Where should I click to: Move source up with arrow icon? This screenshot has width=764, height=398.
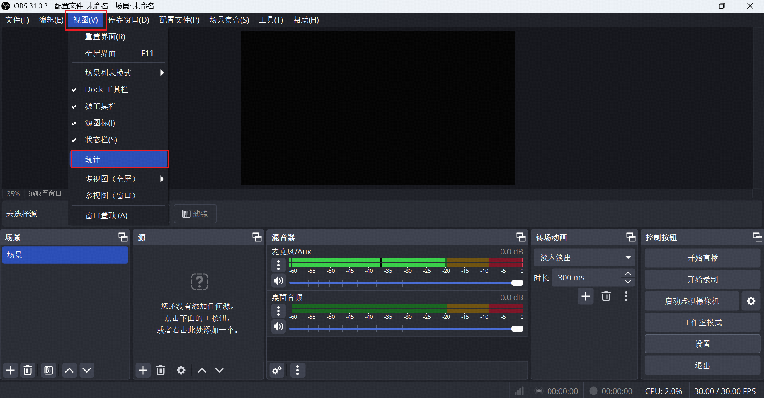click(202, 370)
